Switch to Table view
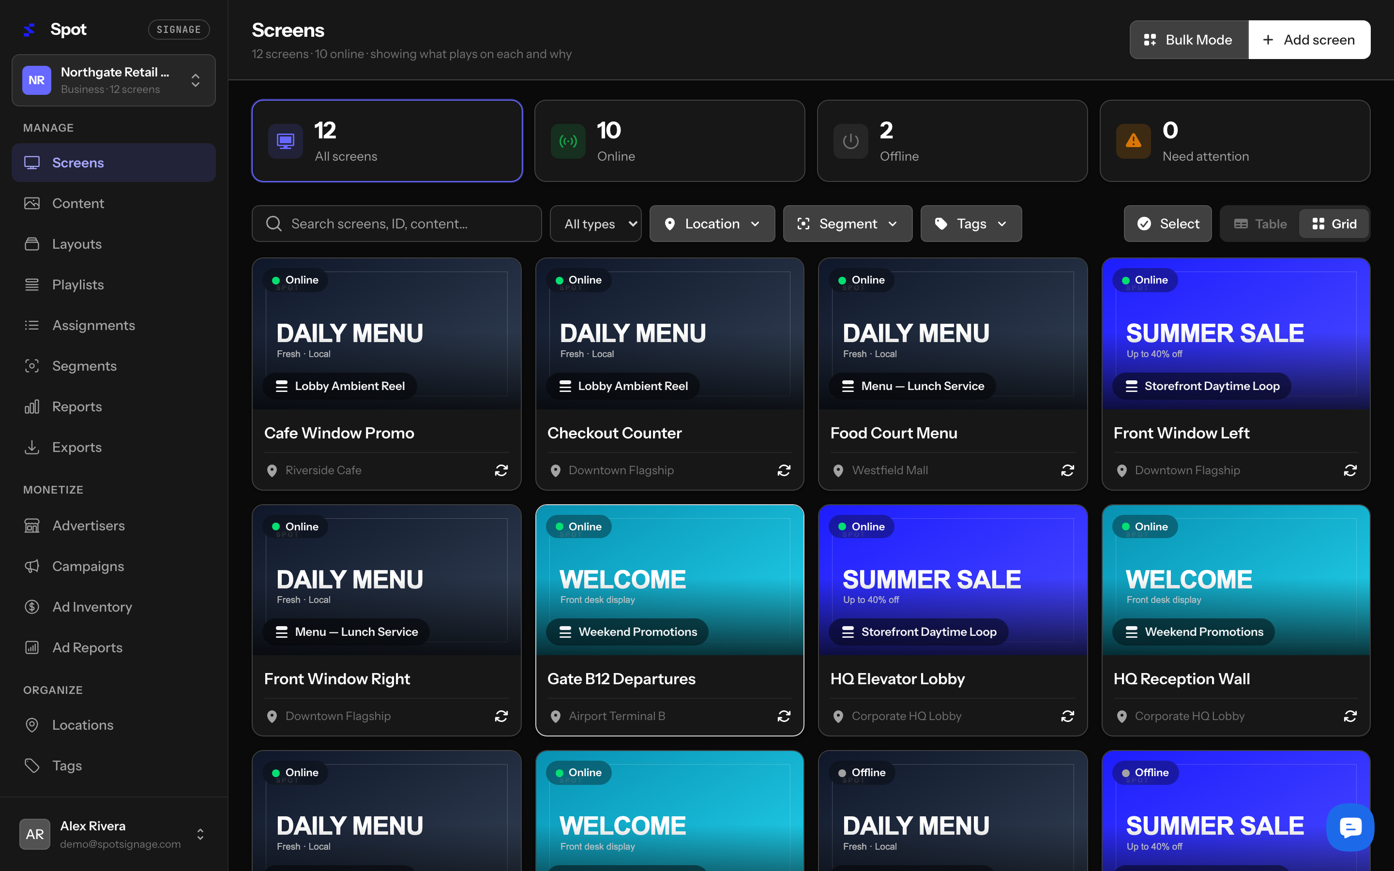 click(x=1260, y=224)
